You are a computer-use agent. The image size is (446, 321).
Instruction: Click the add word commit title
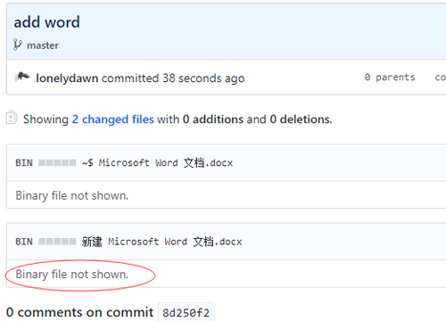pos(46,22)
